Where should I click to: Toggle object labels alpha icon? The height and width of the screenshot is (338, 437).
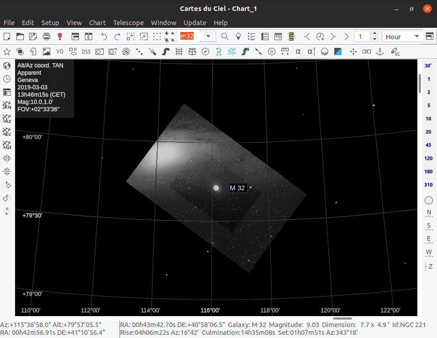[298, 52]
